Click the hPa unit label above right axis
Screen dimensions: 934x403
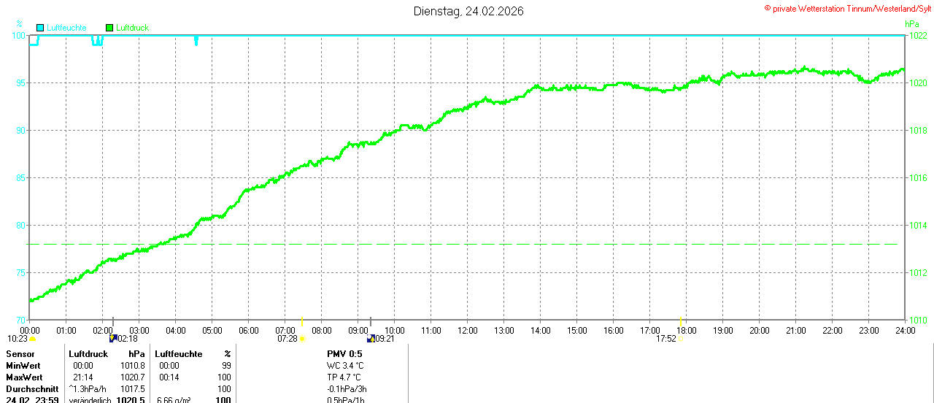click(x=912, y=23)
